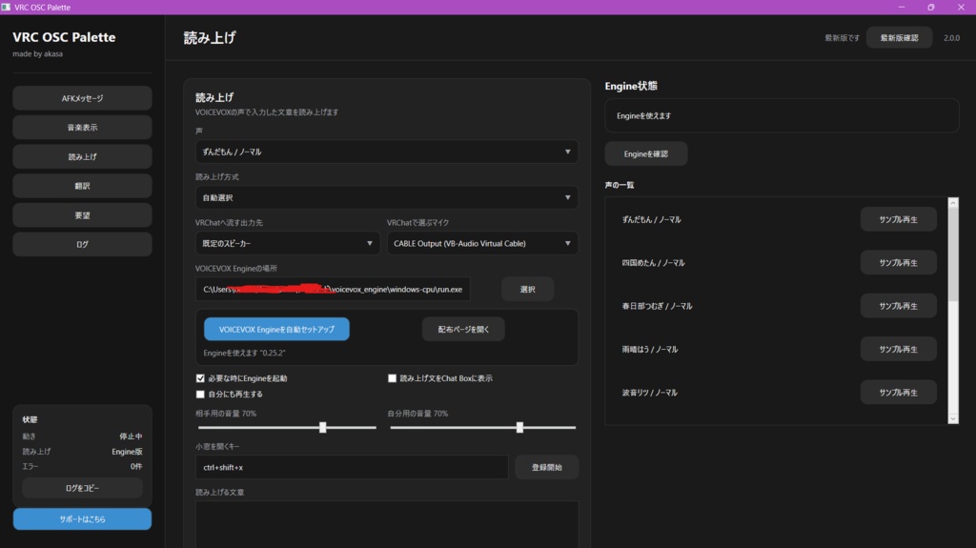Open the 声 voice dropdown
Screen dimensions: 976x548
click(387, 152)
